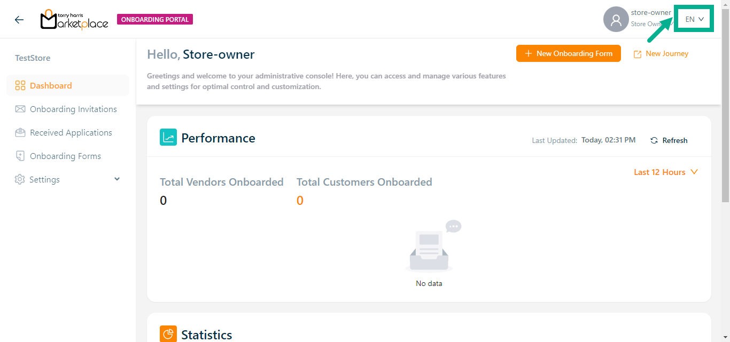Open the New Journey link

(661, 54)
